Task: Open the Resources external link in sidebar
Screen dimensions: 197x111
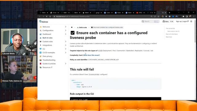Action: 47,67
